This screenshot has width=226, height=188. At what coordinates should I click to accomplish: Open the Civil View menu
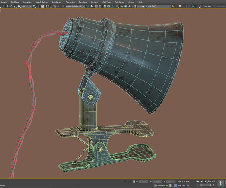[107, 2]
